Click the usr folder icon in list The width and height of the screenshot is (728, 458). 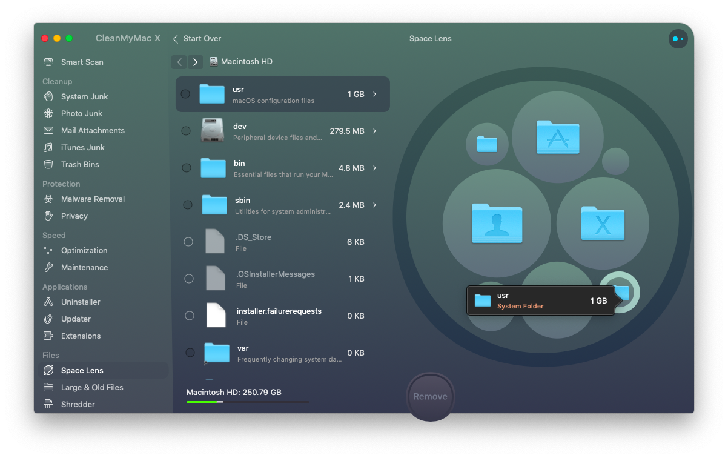[212, 95]
